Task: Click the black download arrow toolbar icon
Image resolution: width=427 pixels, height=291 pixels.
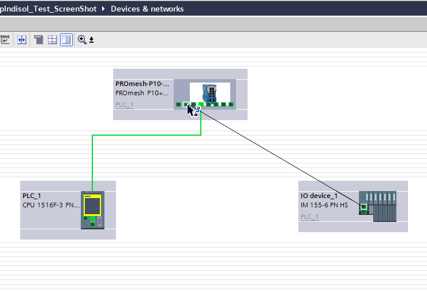Action: click(92, 40)
